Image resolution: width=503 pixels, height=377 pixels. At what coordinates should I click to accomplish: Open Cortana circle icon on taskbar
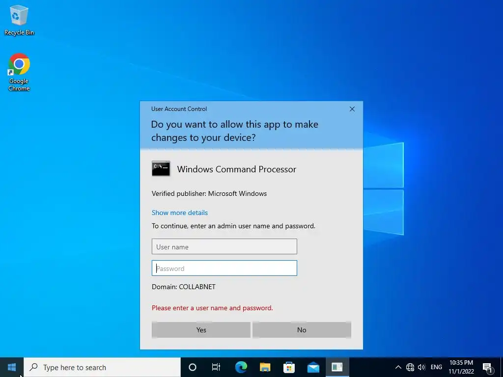tap(193, 367)
